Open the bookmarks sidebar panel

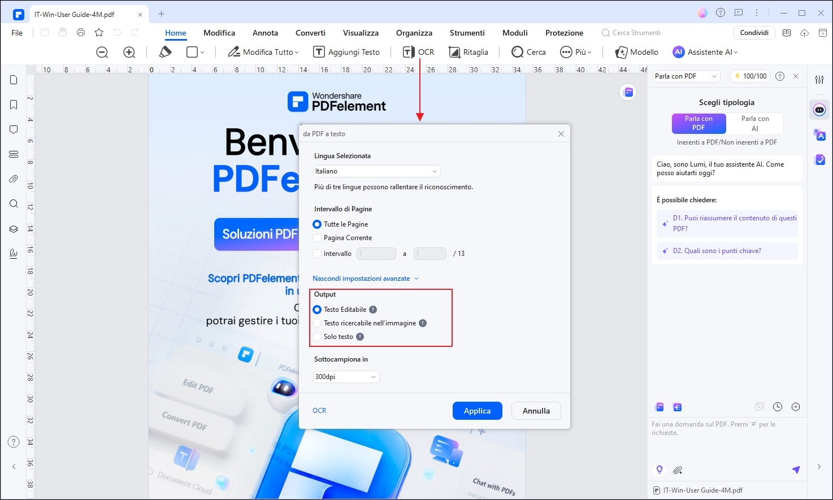pyautogui.click(x=14, y=105)
